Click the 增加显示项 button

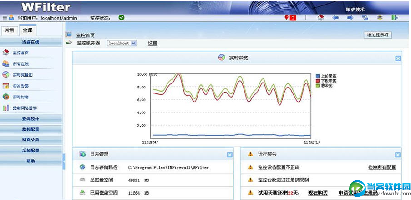[378, 35]
